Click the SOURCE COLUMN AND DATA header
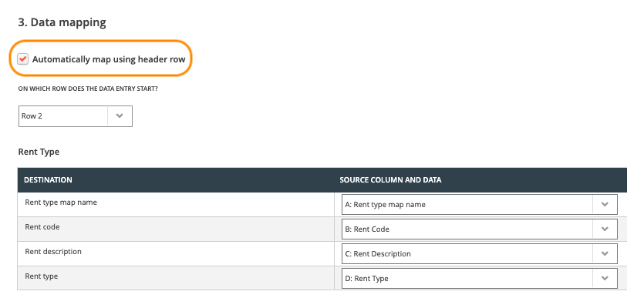This screenshot has height=298, width=627. point(390,179)
